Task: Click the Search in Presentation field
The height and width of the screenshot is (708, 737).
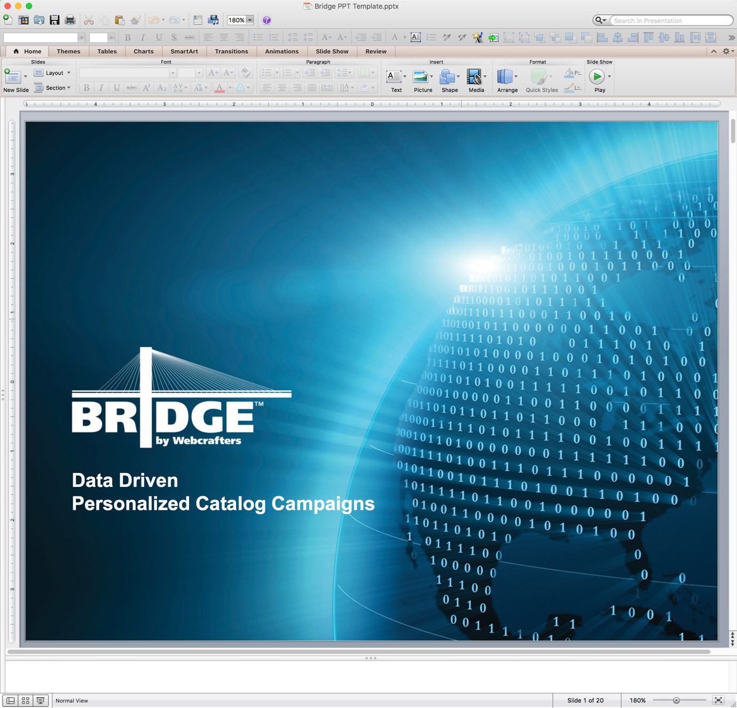Action: pyautogui.click(x=670, y=20)
